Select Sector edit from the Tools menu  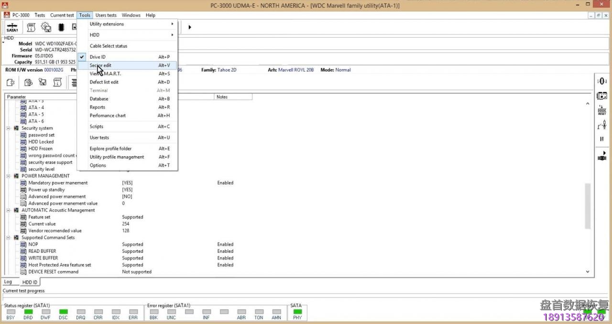click(100, 65)
